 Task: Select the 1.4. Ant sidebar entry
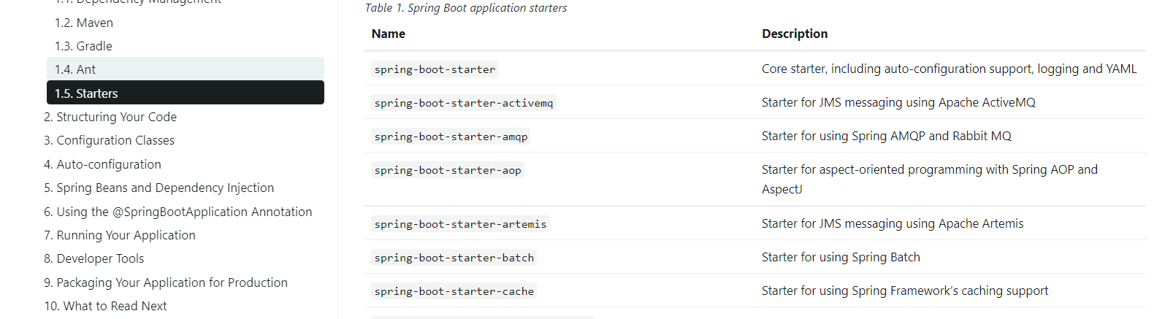75,69
